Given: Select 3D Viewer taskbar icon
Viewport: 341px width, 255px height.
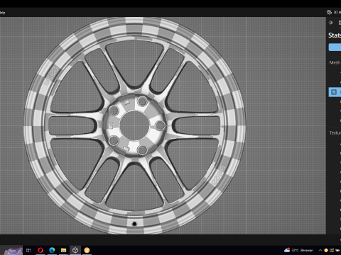Looking at the screenshot, I should click(75, 250).
